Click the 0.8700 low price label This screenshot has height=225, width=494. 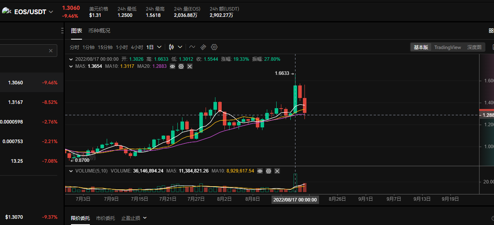pos(82,160)
